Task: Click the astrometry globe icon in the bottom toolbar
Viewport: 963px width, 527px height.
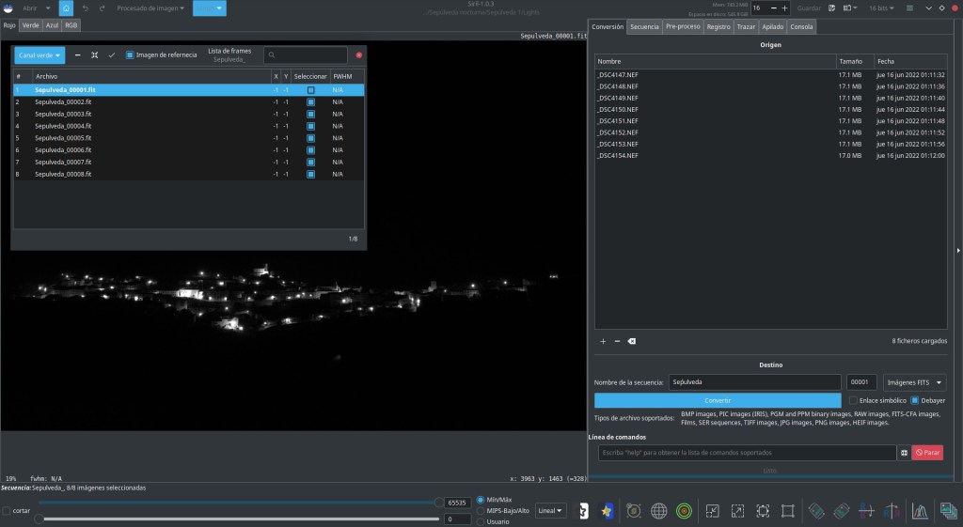Action: (x=658, y=511)
